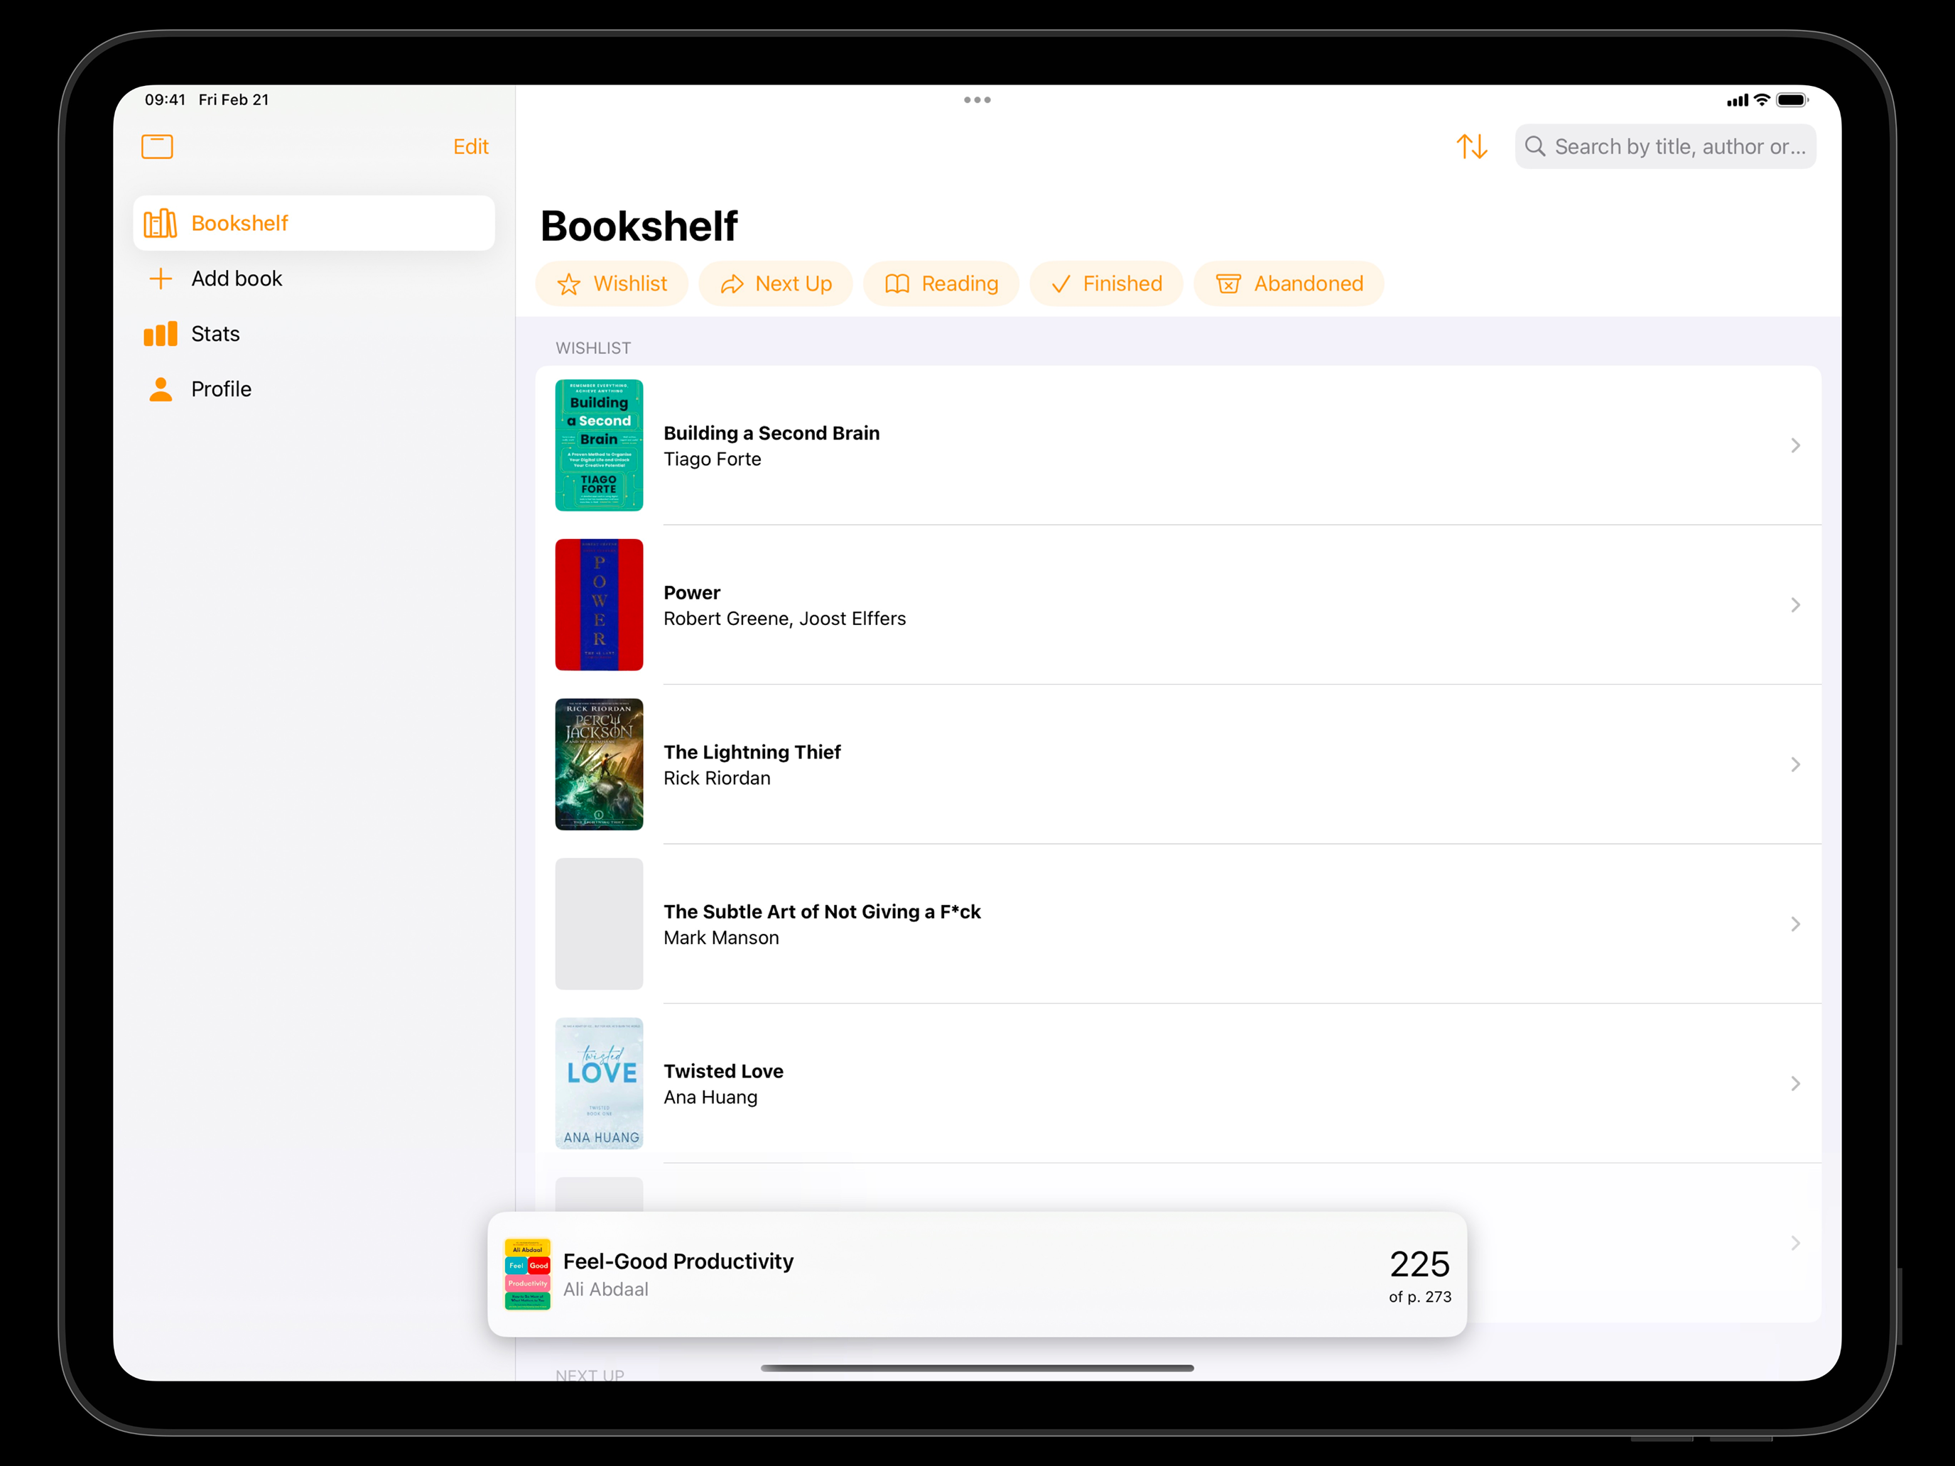Image resolution: width=1955 pixels, height=1466 pixels.
Task: Select Bookshelf in the sidebar
Action: 314,223
